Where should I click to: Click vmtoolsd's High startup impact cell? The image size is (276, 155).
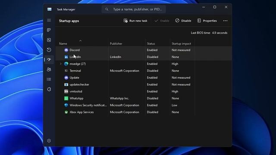point(175,91)
